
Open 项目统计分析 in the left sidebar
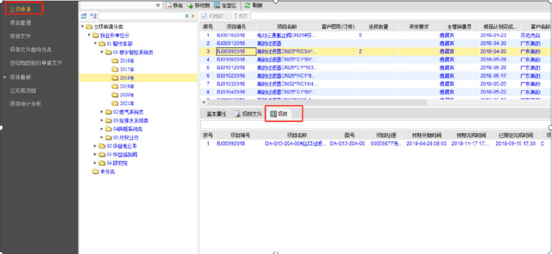coord(25,104)
